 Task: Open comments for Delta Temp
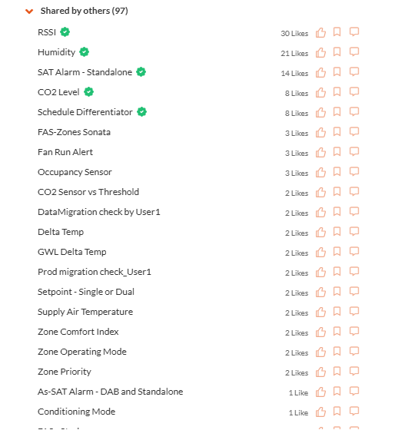(354, 232)
